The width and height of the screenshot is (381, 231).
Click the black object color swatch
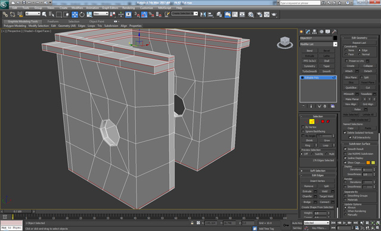pyautogui.click(x=335, y=38)
